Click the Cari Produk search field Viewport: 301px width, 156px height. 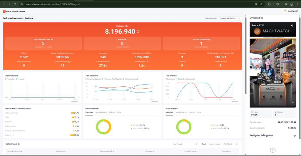point(185,144)
